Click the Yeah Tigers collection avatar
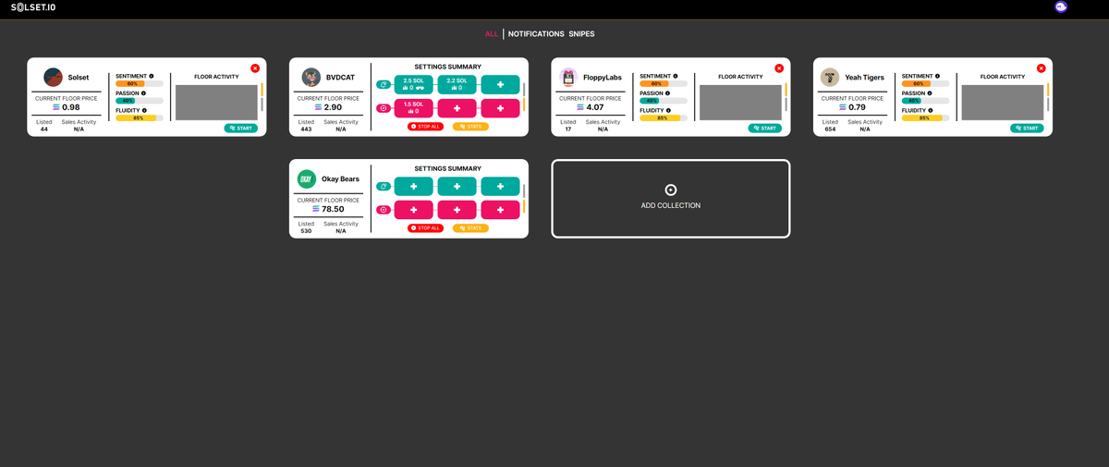The width and height of the screenshot is (1109, 467). pyautogui.click(x=829, y=78)
